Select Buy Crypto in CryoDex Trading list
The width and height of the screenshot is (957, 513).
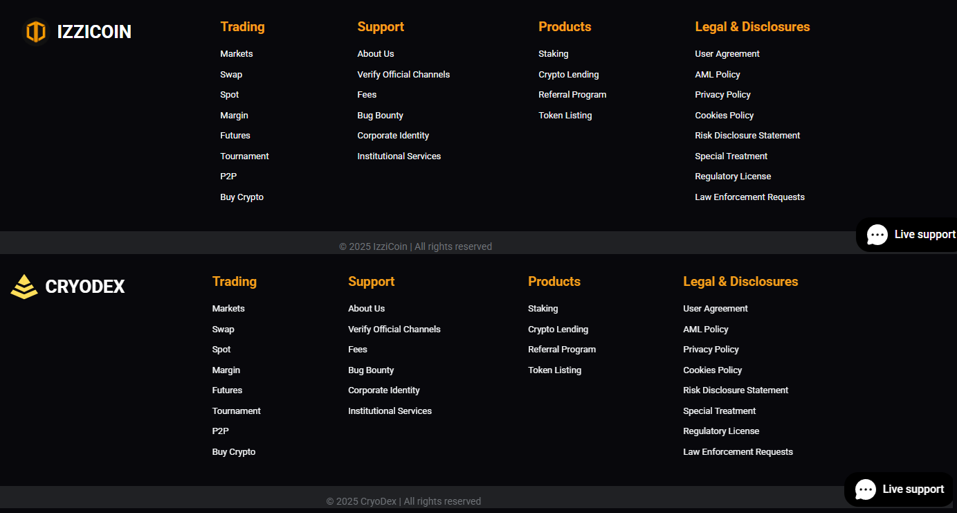tap(234, 452)
